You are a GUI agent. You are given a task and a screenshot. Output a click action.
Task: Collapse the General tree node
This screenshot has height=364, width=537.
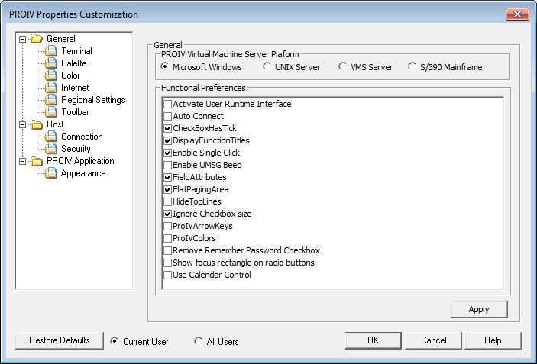(23, 39)
